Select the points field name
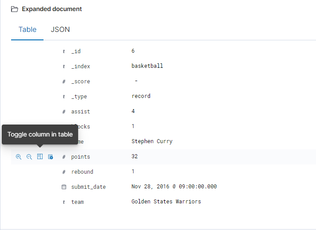Image resolution: width=316 pixels, height=230 pixels. coord(81,157)
